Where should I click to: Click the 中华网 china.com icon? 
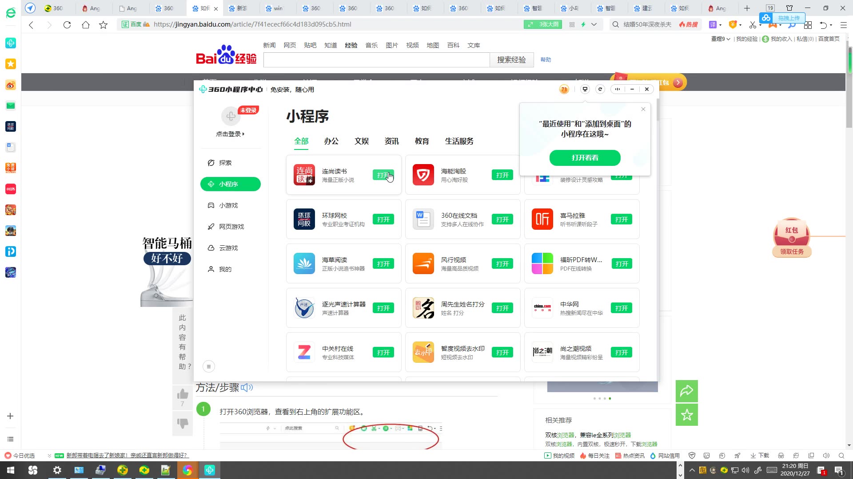542,308
